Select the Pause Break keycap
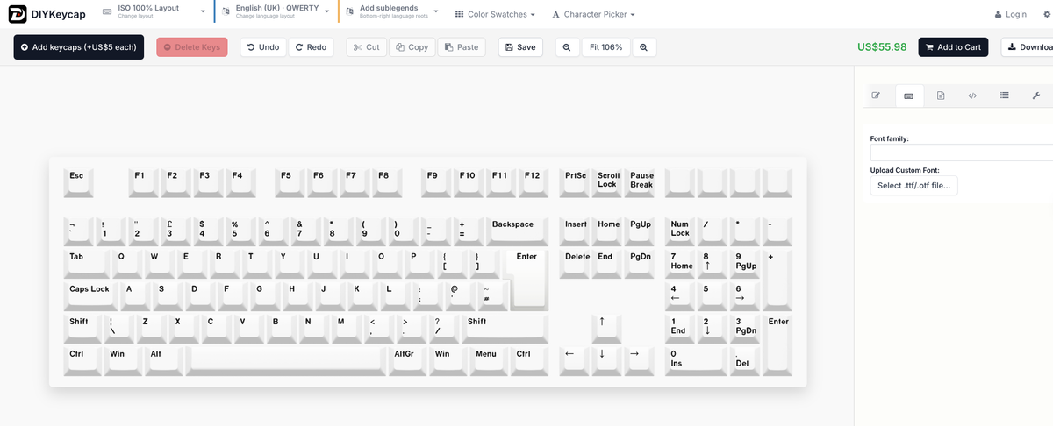 [x=641, y=183]
